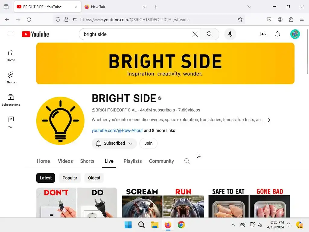Open the youtube.com/@How-About link
The height and width of the screenshot is (232, 309).
tap(117, 130)
